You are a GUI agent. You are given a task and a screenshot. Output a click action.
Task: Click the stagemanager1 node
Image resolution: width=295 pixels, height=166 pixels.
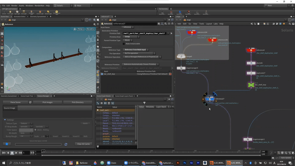pos(247,139)
